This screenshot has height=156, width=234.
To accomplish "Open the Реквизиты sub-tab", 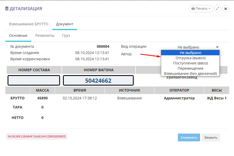I will click(x=45, y=35).
